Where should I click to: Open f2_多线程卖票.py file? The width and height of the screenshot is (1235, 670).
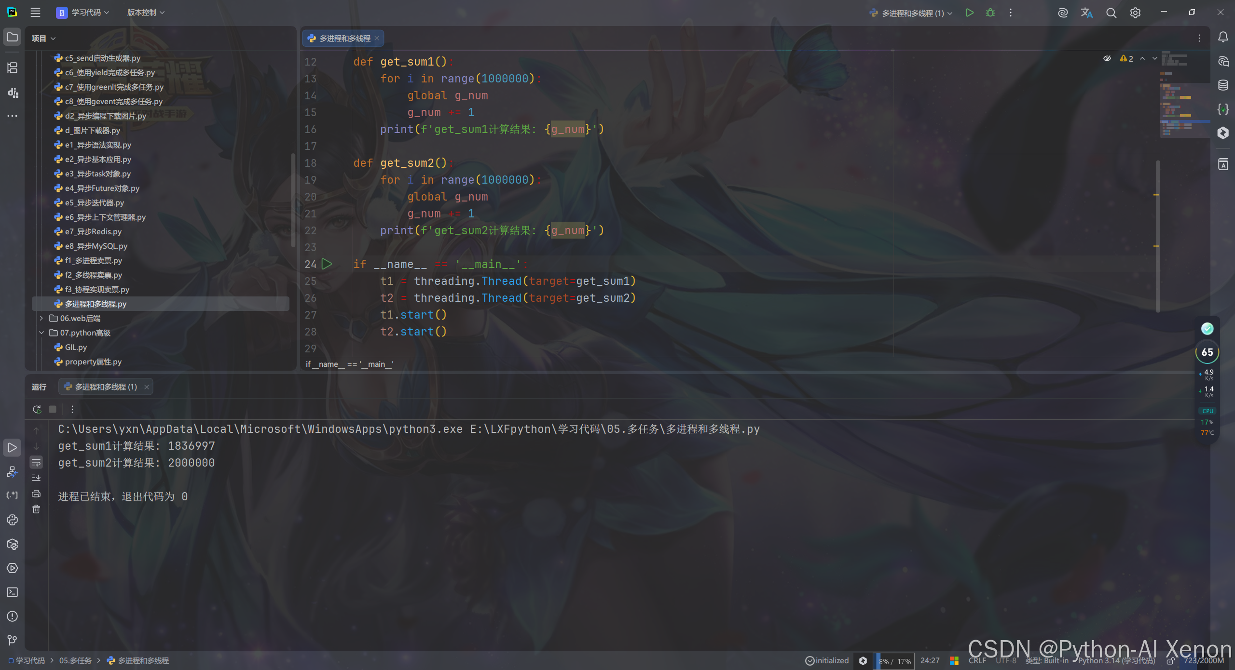94,275
